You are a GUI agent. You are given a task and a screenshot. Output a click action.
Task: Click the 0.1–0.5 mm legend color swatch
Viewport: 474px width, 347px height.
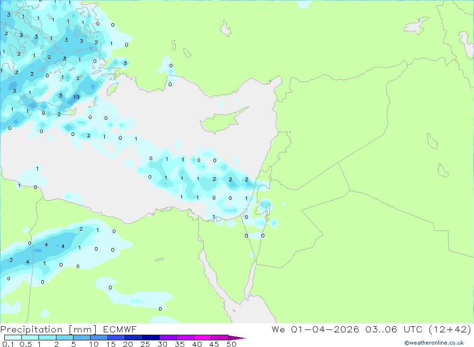(x=13, y=338)
